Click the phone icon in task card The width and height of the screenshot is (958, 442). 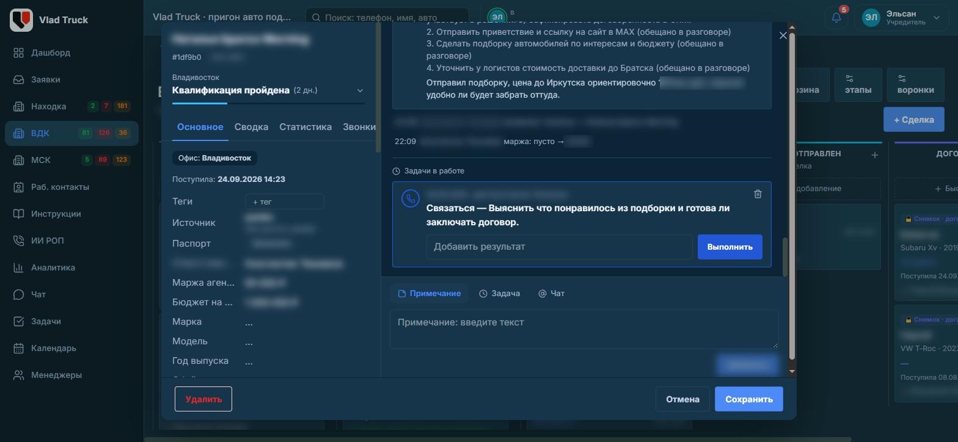click(411, 198)
